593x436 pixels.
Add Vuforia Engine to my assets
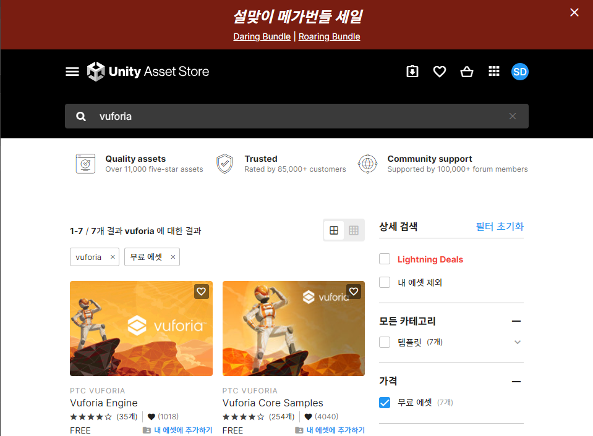177,430
